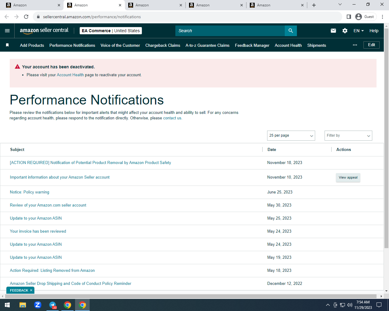Open Windows notification center icon
Viewport: 389px width, 311px height.
379,305
